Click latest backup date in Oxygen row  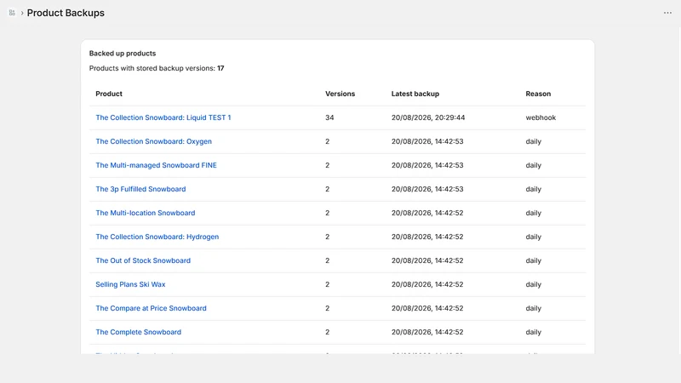[427, 141]
